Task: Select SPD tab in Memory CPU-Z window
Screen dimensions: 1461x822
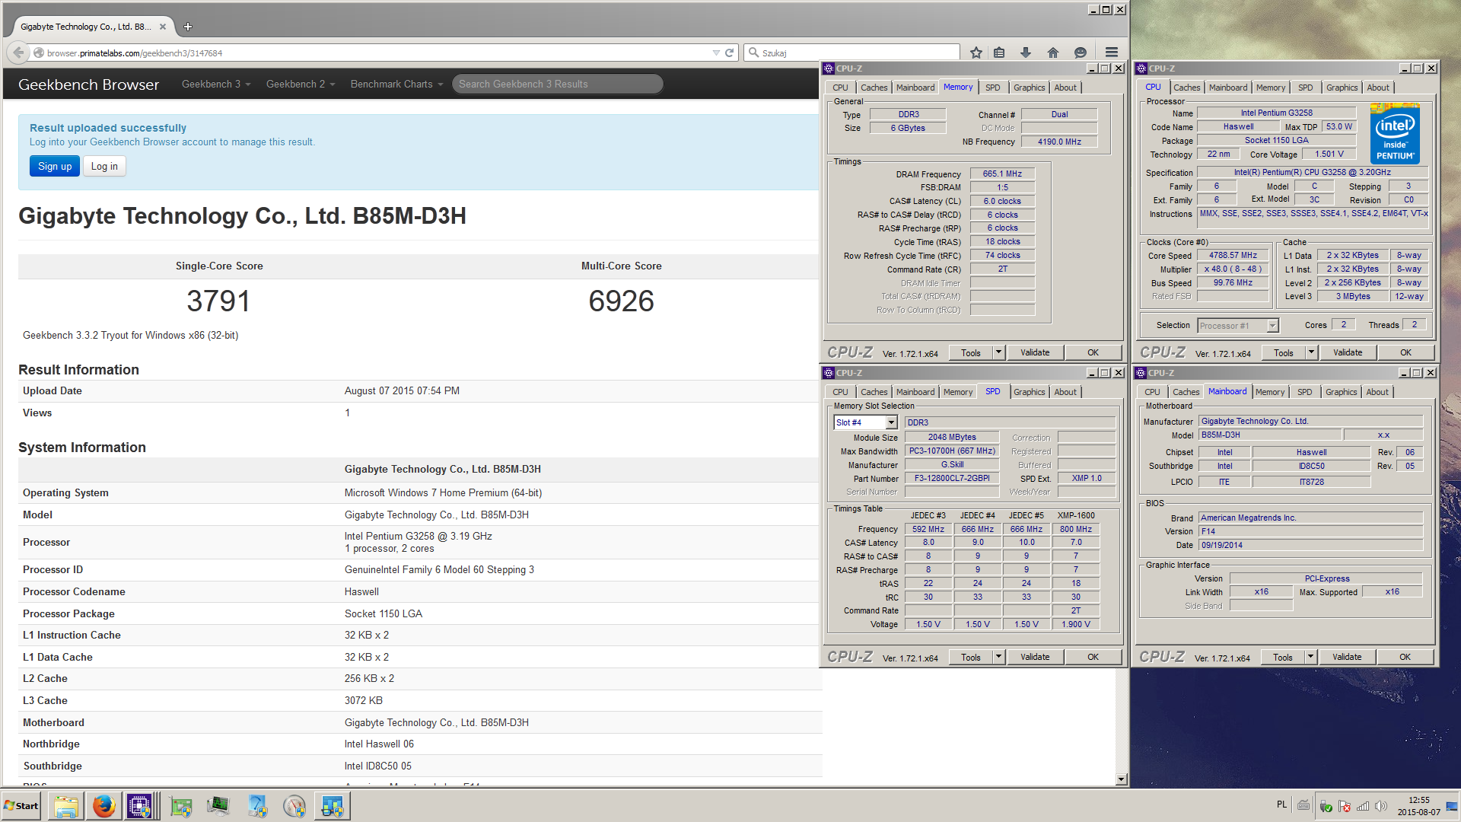Action: (992, 88)
